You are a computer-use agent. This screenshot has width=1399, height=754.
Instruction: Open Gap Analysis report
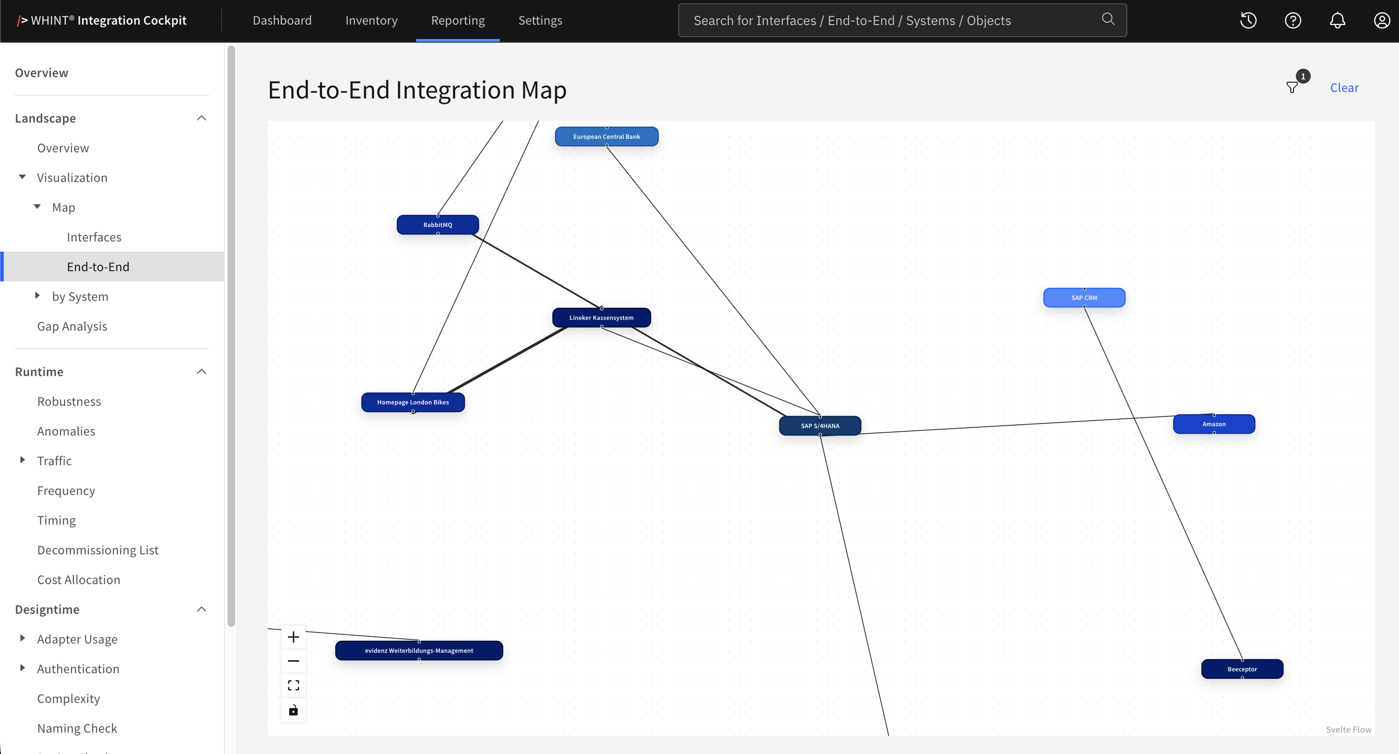(x=72, y=326)
